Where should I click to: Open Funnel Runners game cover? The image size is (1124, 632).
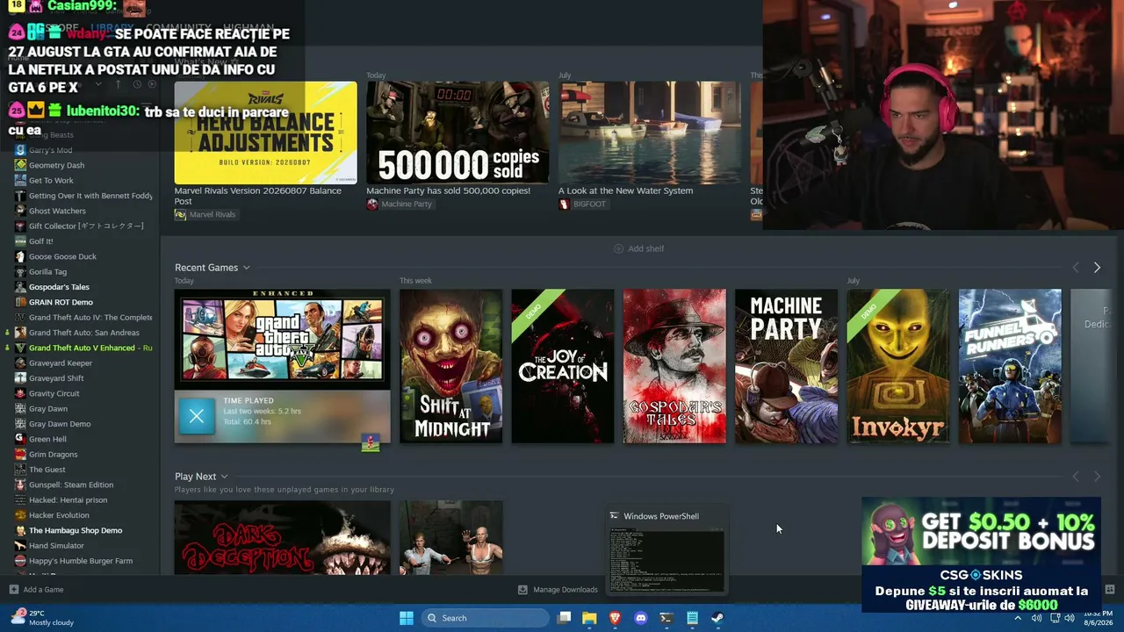click(x=1010, y=366)
